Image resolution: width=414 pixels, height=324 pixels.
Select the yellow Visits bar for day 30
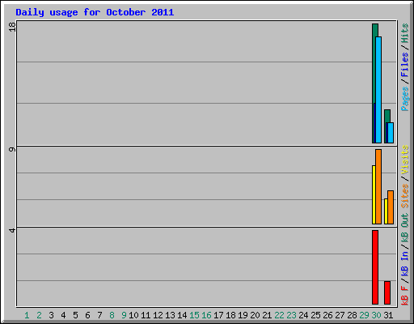374,194
